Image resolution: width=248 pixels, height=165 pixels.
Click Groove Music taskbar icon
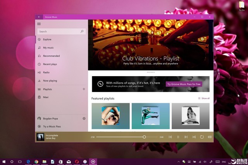[x=93, y=162]
